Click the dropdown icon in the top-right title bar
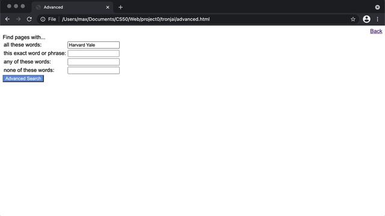This screenshot has height=216, width=385. coord(377,7)
